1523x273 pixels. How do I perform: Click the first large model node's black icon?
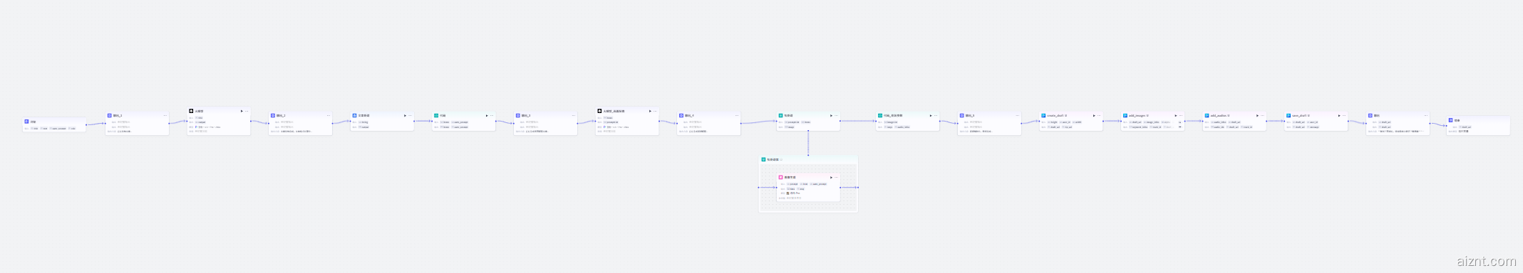pyautogui.click(x=191, y=111)
